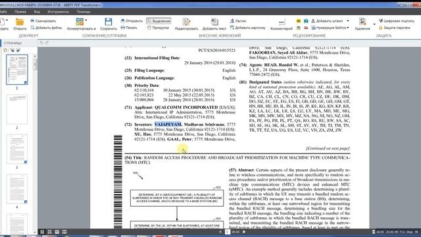Select the page 3 thumbnail

point(17,149)
